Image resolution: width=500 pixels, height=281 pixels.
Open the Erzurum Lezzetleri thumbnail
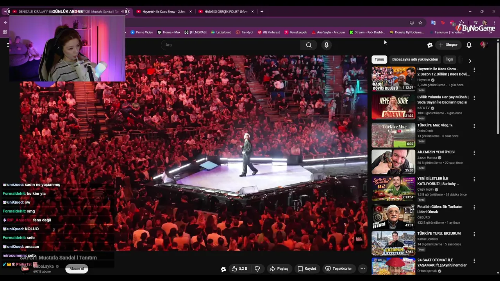click(393, 243)
